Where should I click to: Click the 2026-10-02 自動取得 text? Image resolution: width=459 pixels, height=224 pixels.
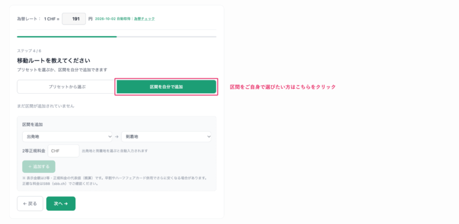click(x=113, y=19)
